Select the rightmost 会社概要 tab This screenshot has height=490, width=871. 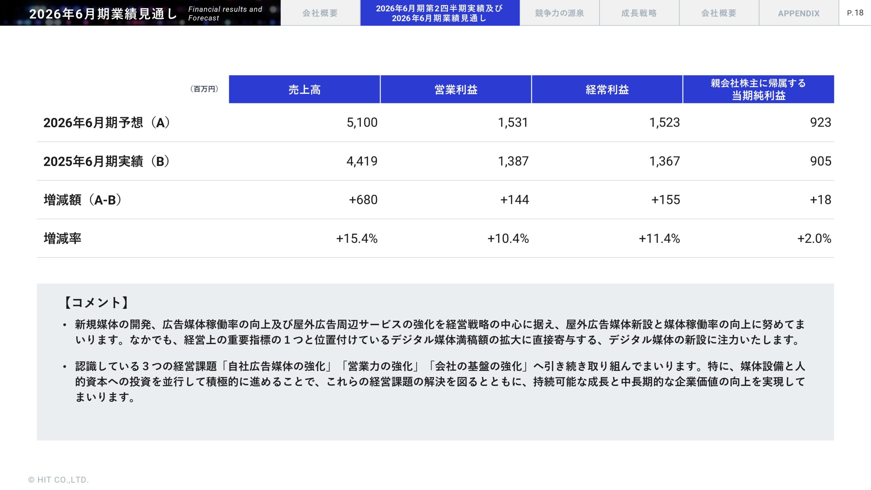[x=718, y=13]
